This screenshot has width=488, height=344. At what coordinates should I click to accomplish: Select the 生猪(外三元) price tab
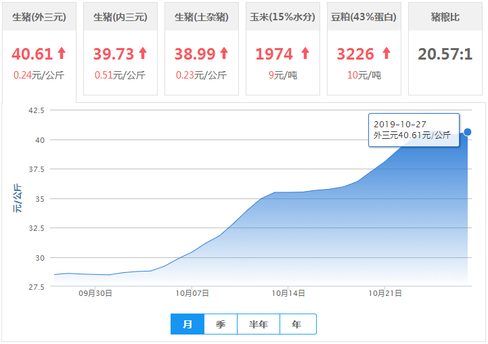[x=39, y=16]
